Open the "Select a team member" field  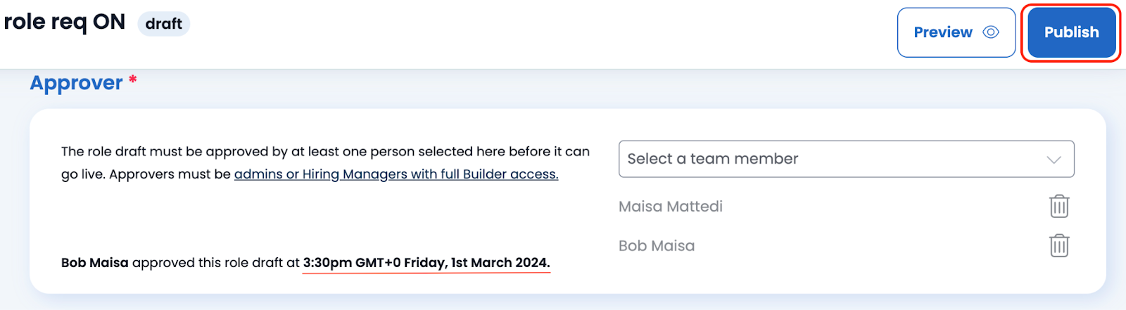[846, 159]
